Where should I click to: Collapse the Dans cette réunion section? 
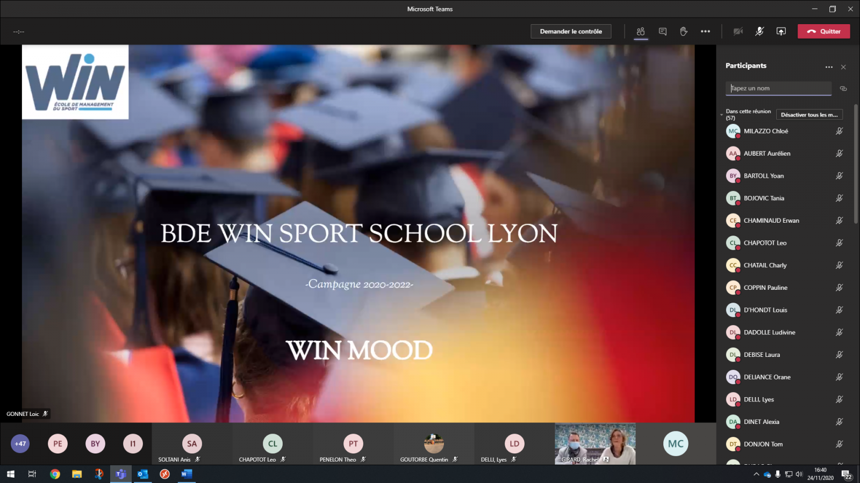click(x=722, y=114)
